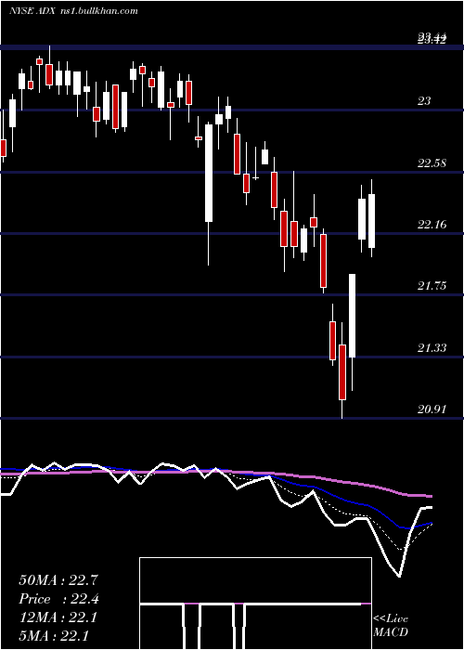Click the Price : 22.4 readout

click(x=58, y=599)
